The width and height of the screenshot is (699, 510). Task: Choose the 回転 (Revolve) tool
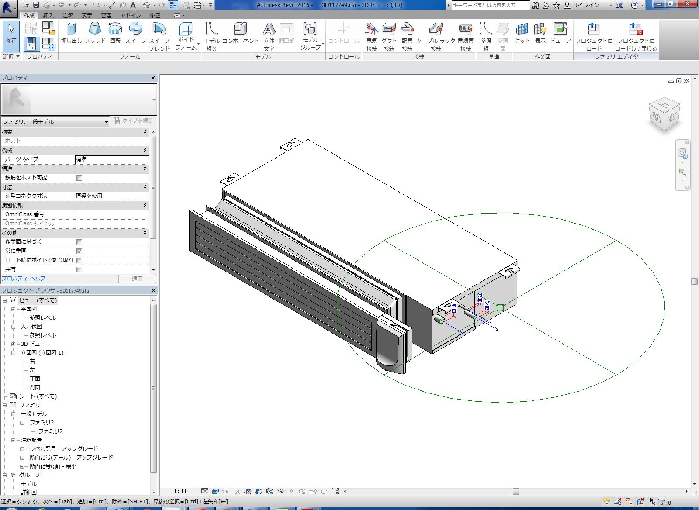point(115,33)
